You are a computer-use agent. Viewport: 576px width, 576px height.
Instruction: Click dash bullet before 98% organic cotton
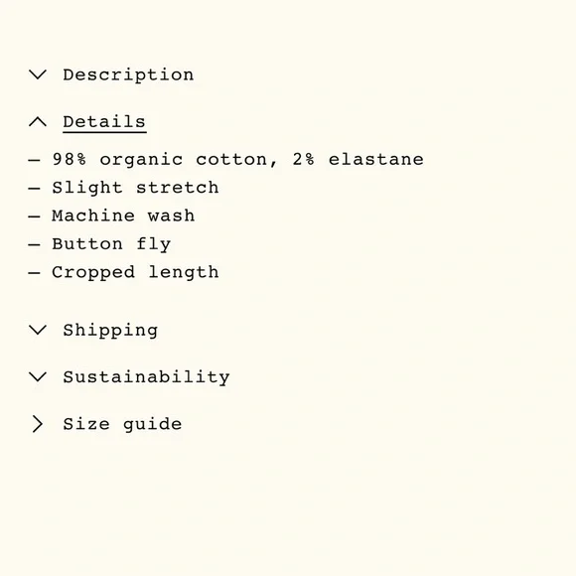(x=34, y=160)
